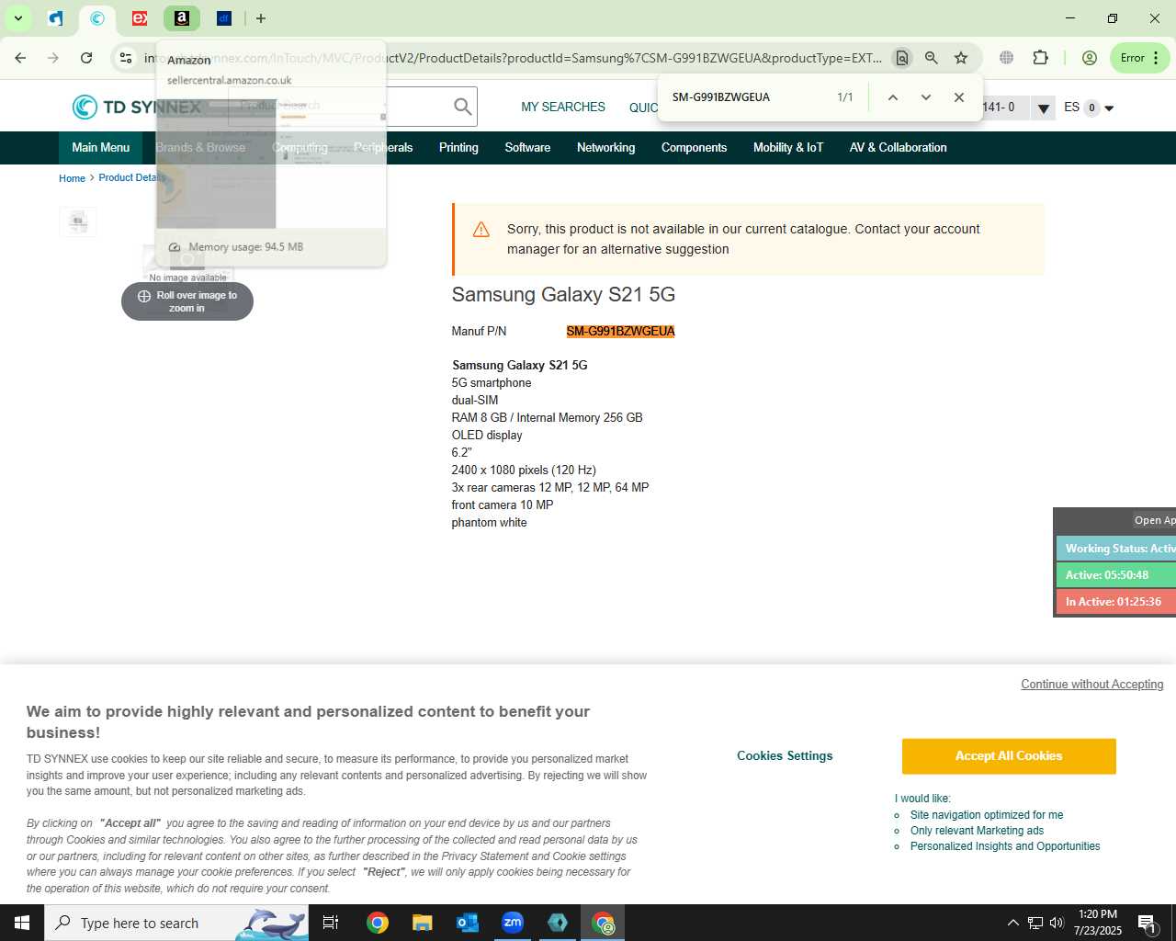The height and width of the screenshot is (941, 1176).
Task: Switch to the TD SYNNEX browser tab
Action: (97, 18)
